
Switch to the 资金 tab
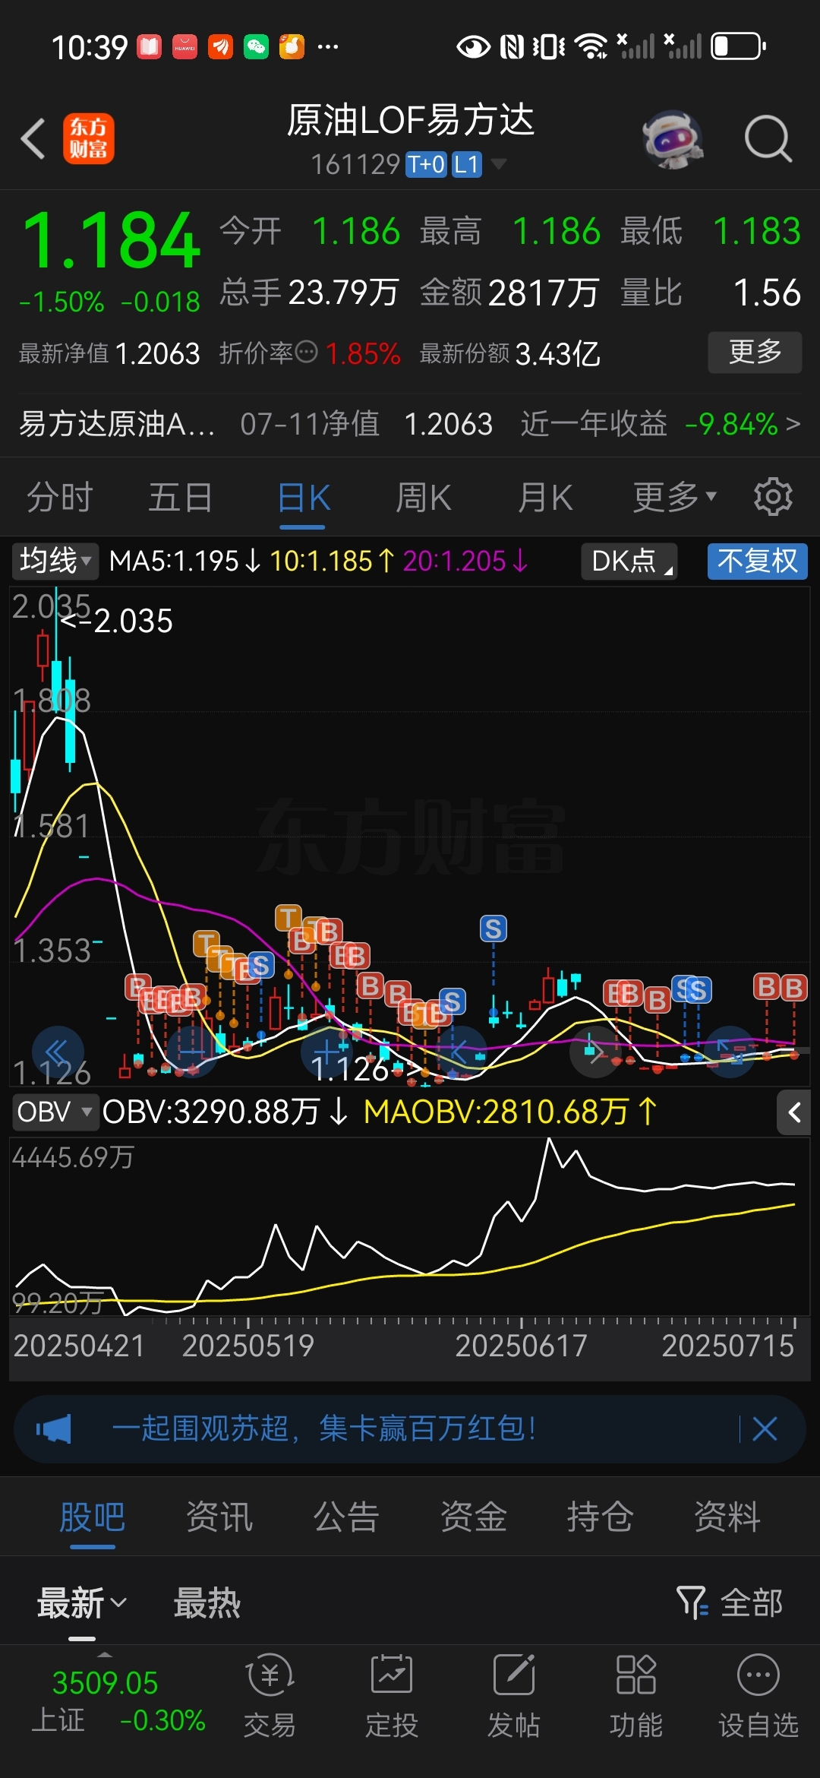474,1517
